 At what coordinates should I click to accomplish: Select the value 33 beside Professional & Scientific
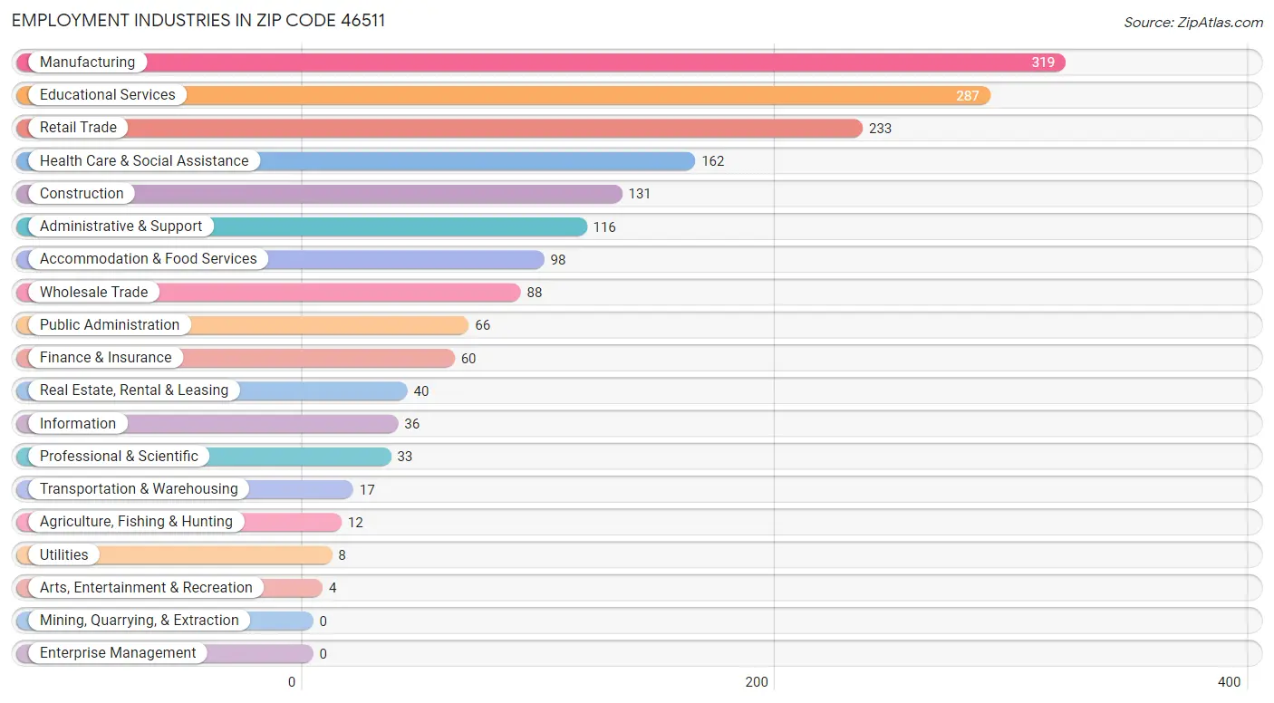pyautogui.click(x=405, y=457)
